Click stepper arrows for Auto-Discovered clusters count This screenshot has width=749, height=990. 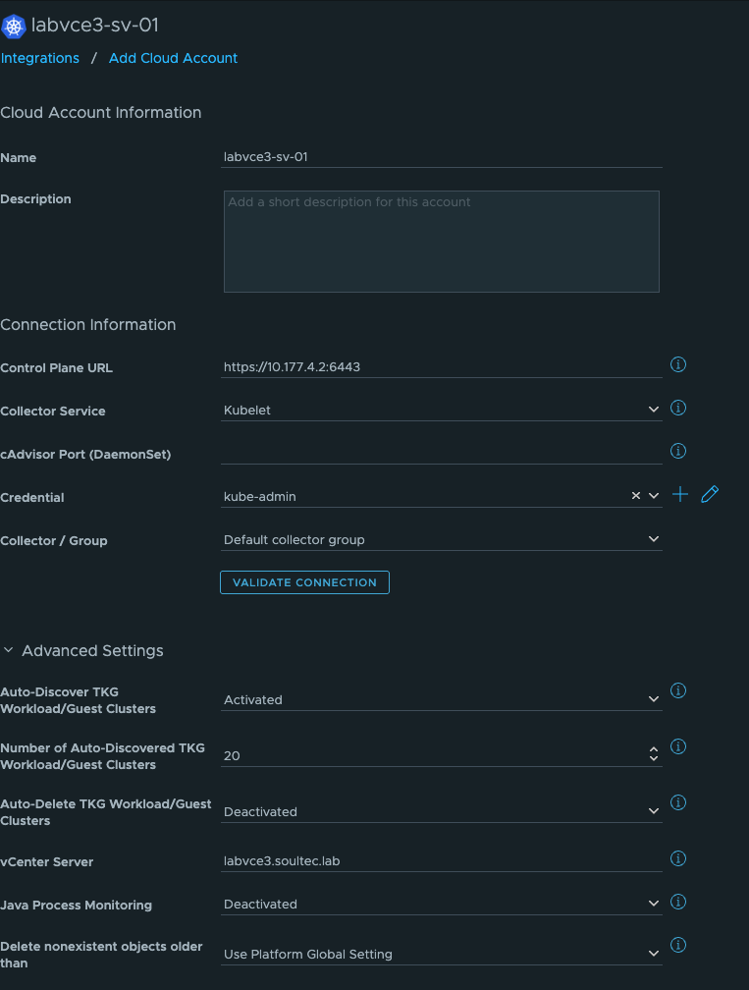(x=654, y=754)
